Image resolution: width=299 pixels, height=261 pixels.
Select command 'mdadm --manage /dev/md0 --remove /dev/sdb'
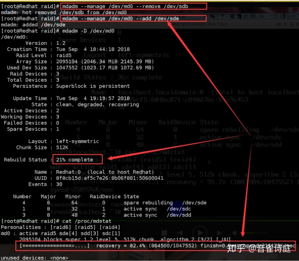[125, 6]
